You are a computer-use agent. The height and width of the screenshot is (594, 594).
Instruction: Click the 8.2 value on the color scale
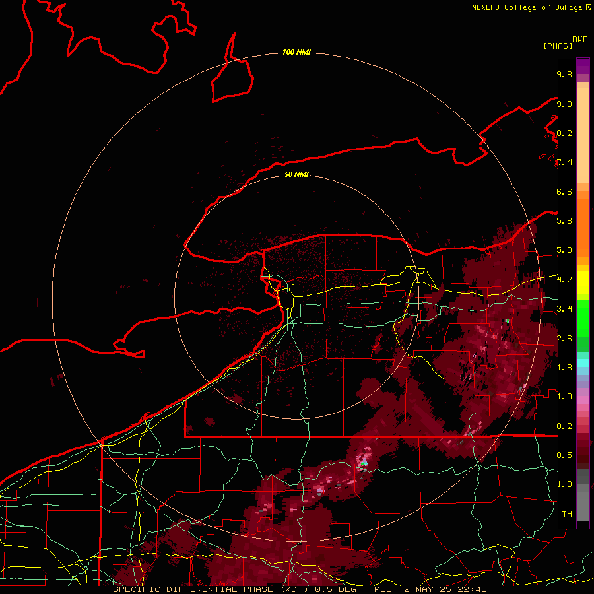[x=564, y=133]
